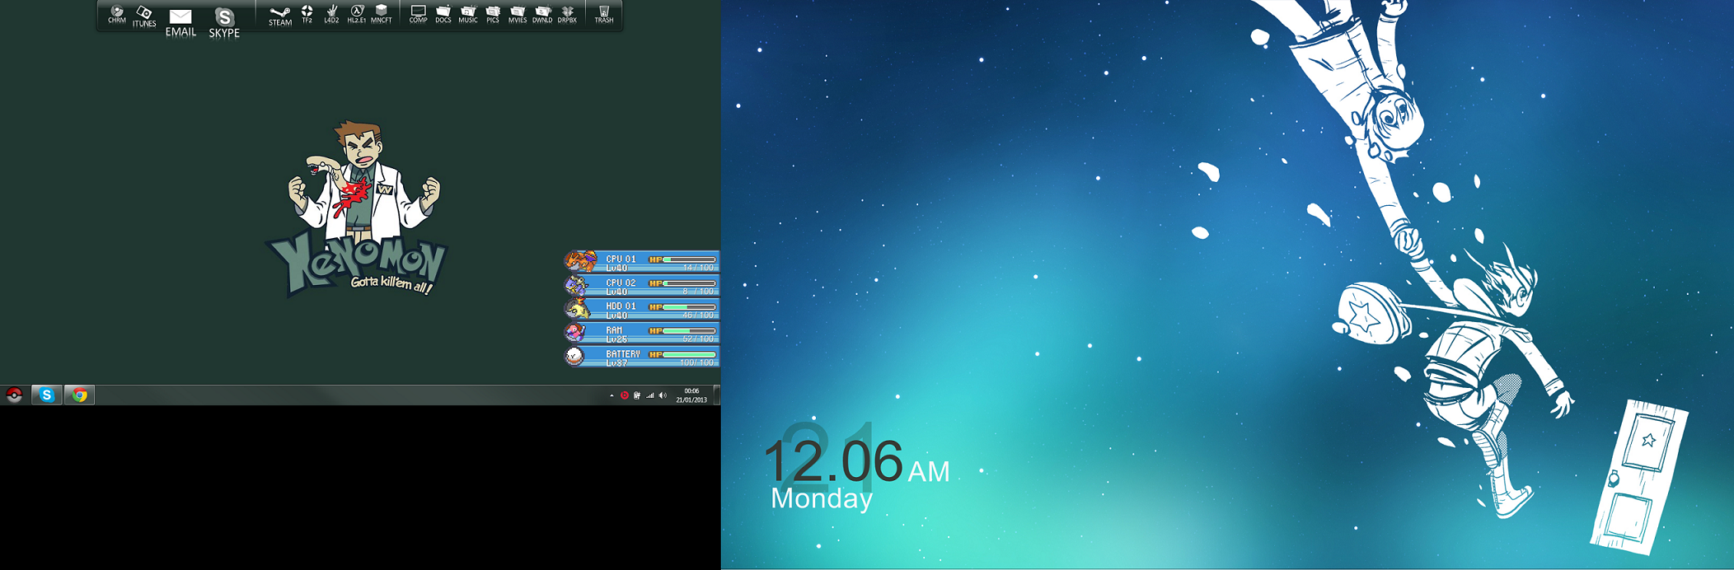This screenshot has width=1734, height=570.
Task: Click the Show Desktop button on the taskbar
Action: pos(716,395)
